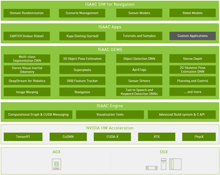
Task: Click the Image Warping box
Action: (27, 92)
